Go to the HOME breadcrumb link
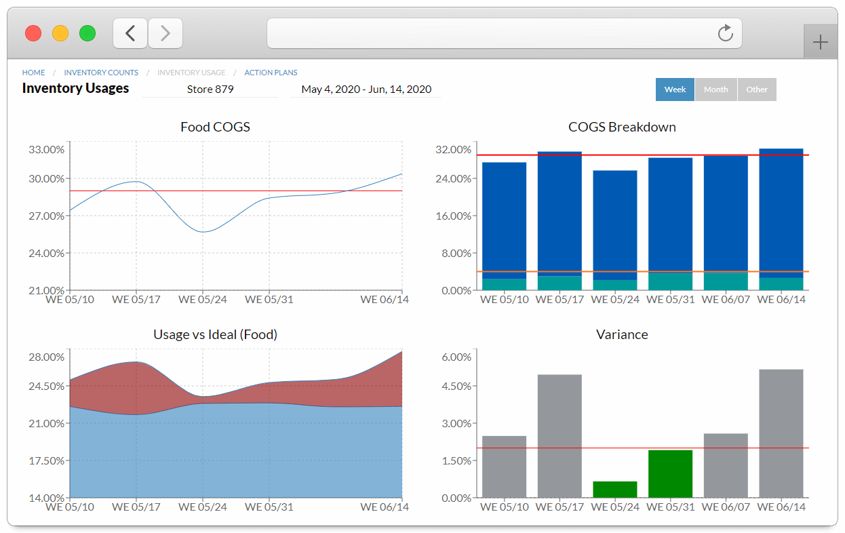This screenshot has height=533, width=845. click(x=33, y=73)
